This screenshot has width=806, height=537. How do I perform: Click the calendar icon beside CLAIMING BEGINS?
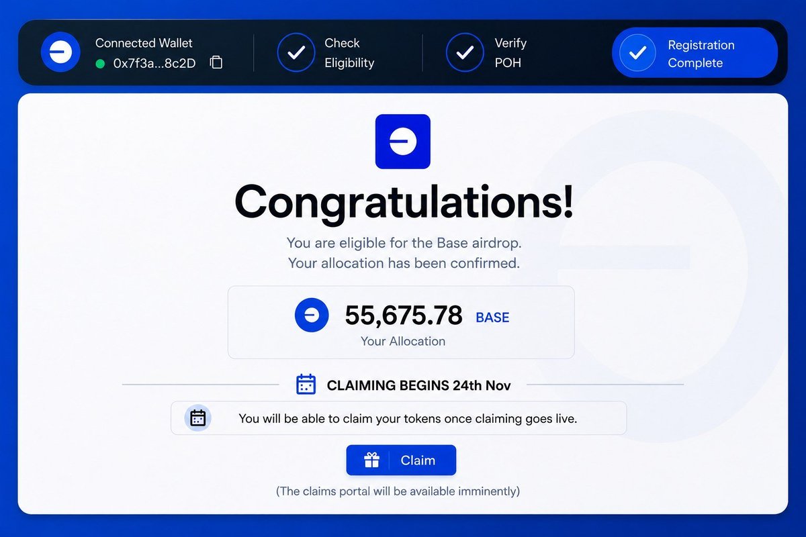[306, 385]
